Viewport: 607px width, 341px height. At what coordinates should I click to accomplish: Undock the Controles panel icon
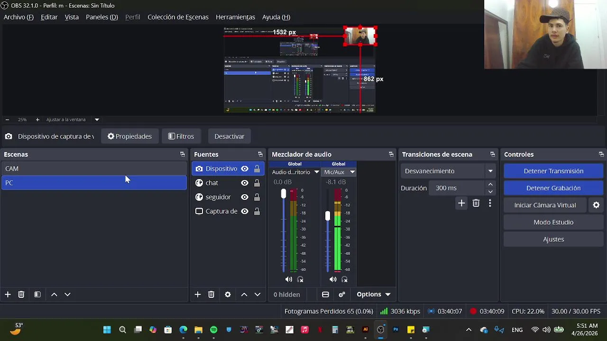tap(601, 154)
